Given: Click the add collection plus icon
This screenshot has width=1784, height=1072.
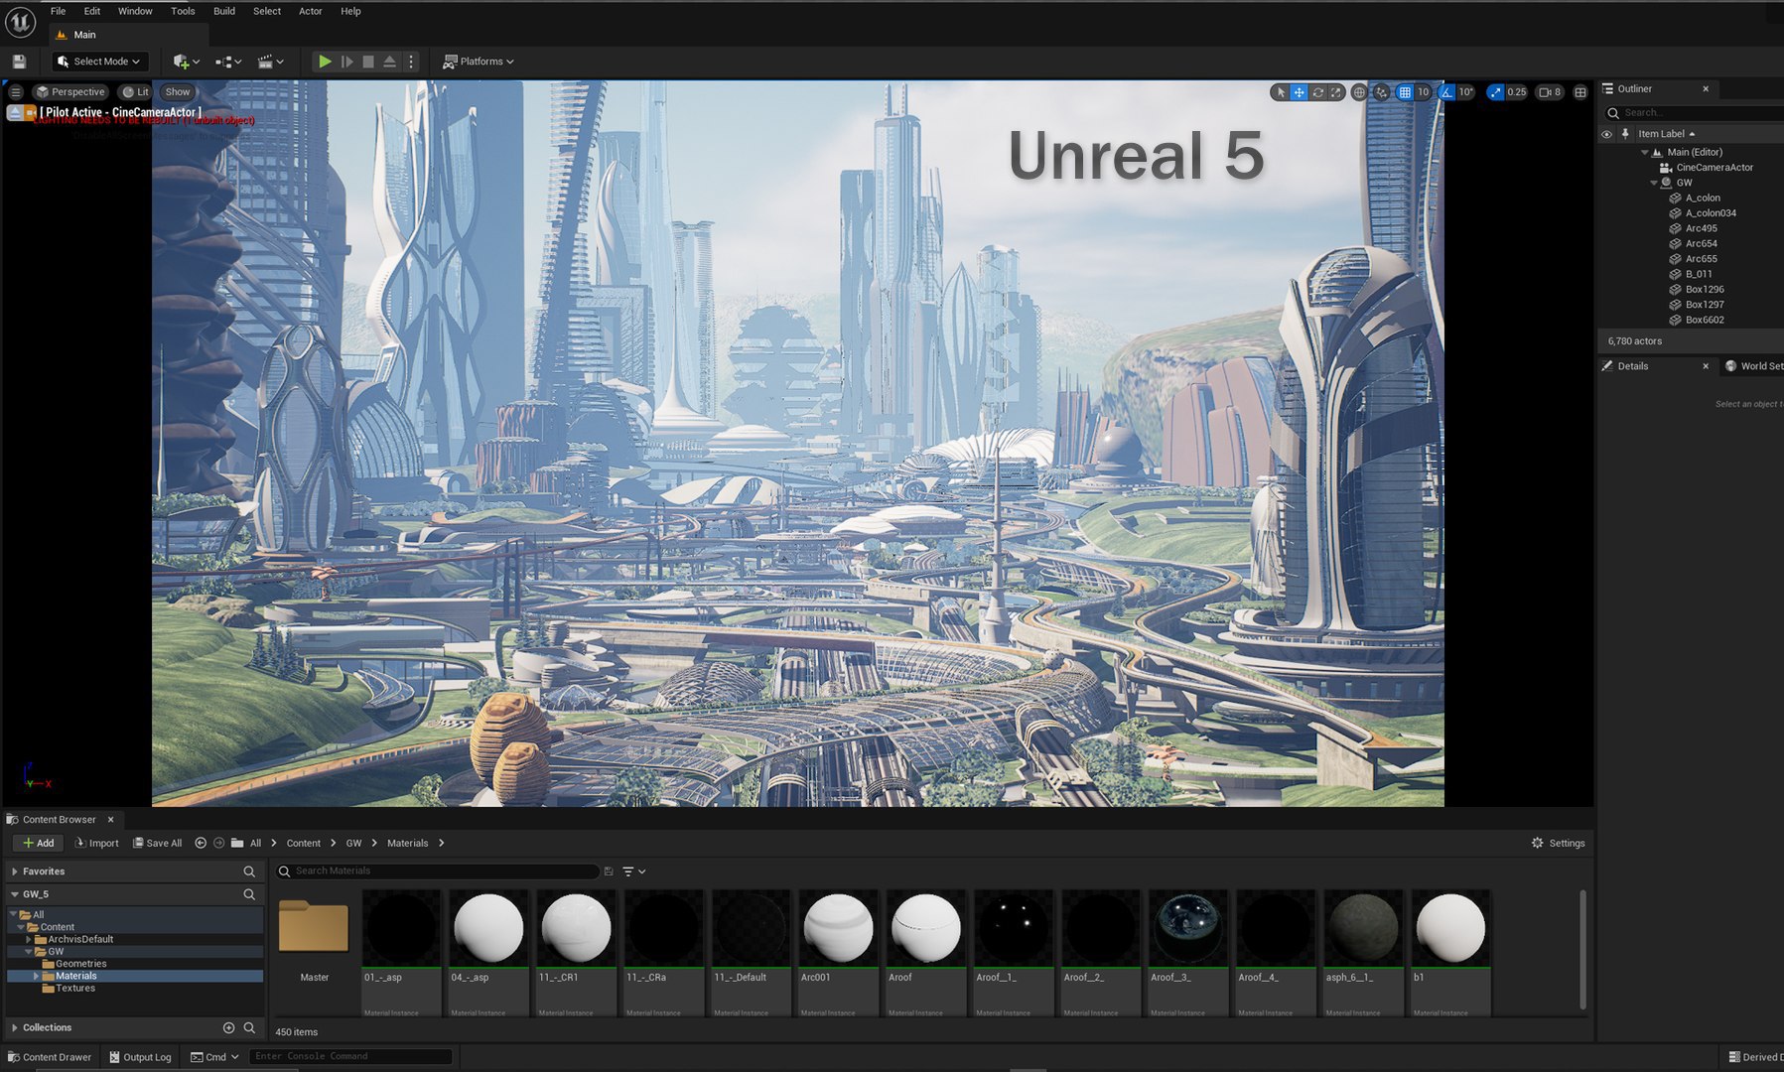Looking at the screenshot, I should 228,1027.
